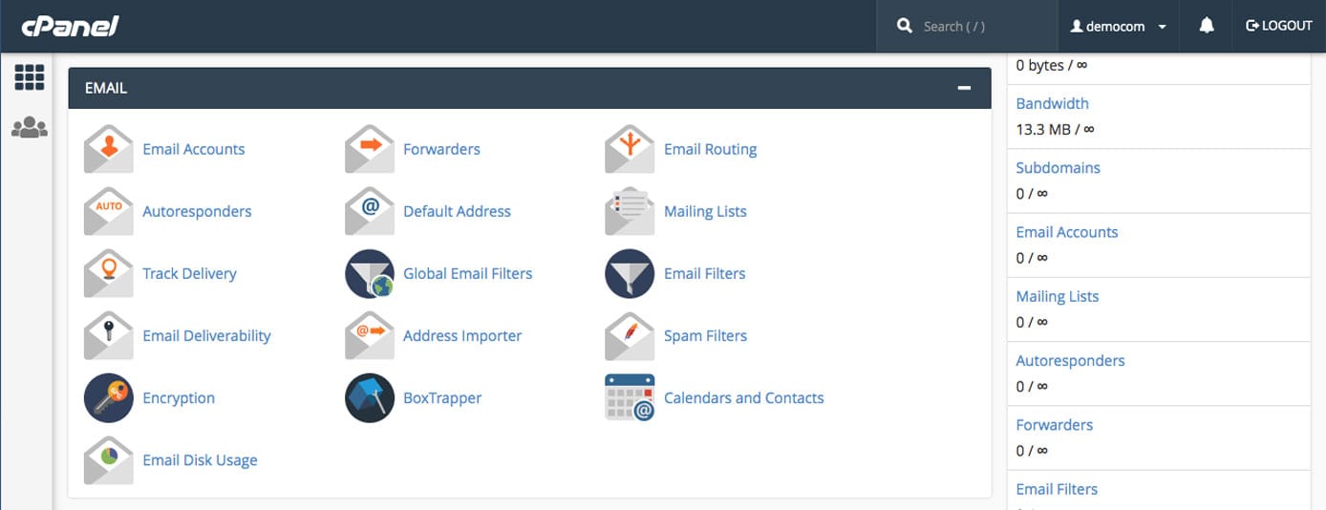Click the Global Email Filters funnel icon
The width and height of the screenshot is (1326, 510).
tap(369, 273)
